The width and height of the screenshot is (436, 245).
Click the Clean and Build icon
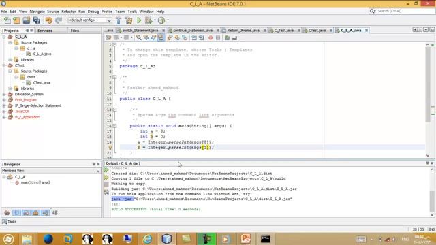129,20
